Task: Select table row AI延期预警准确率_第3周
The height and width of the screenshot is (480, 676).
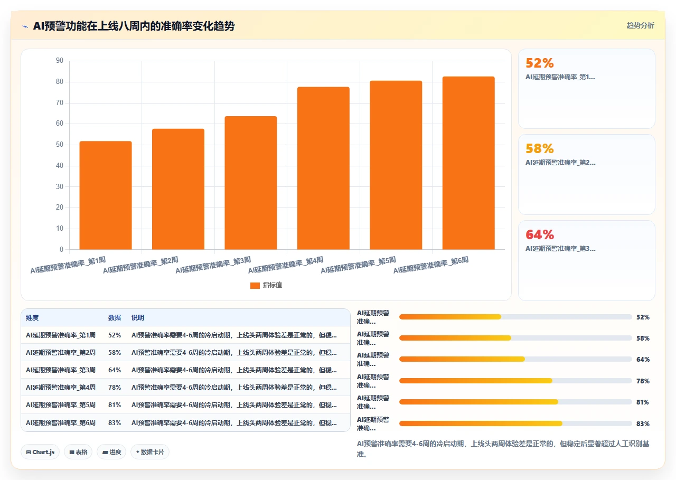Action: 185,370
